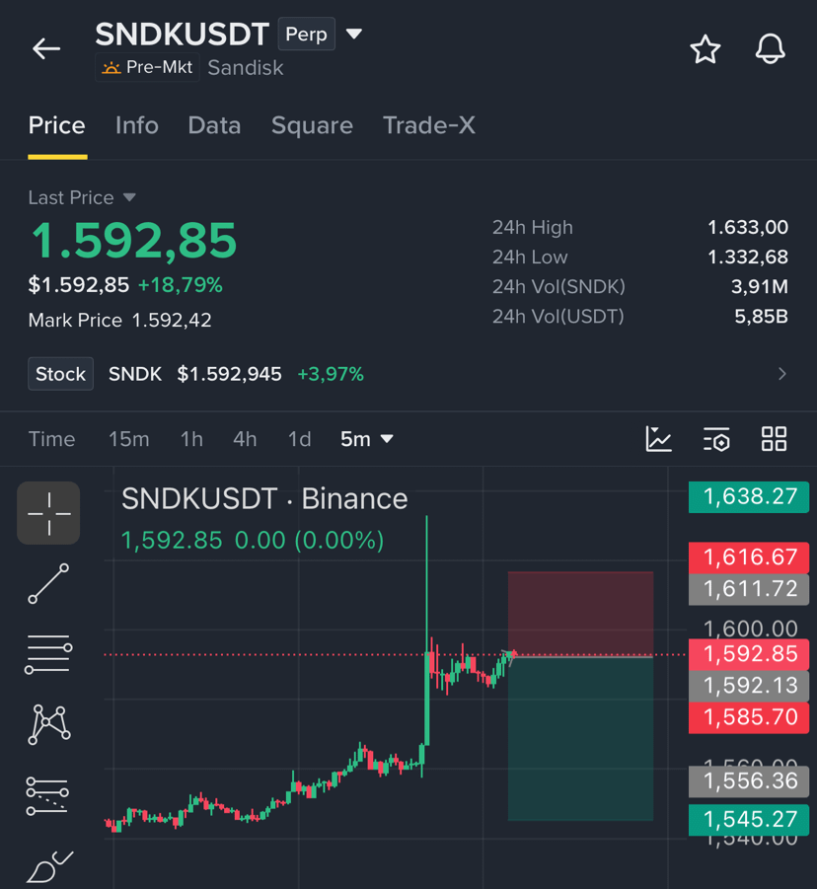Select the 15m timeframe
The width and height of the screenshot is (817, 889).
128,439
